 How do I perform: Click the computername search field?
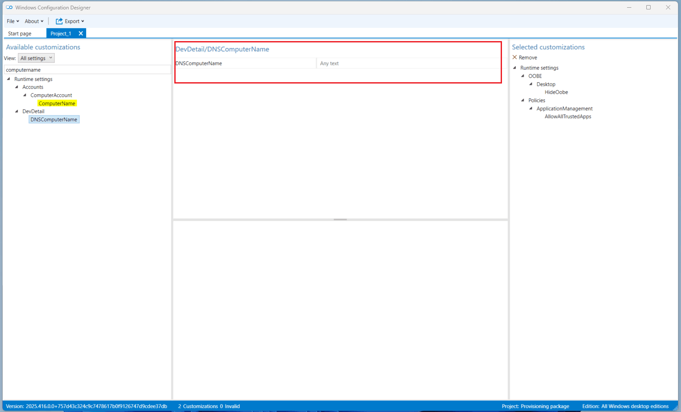click(87, 70)
